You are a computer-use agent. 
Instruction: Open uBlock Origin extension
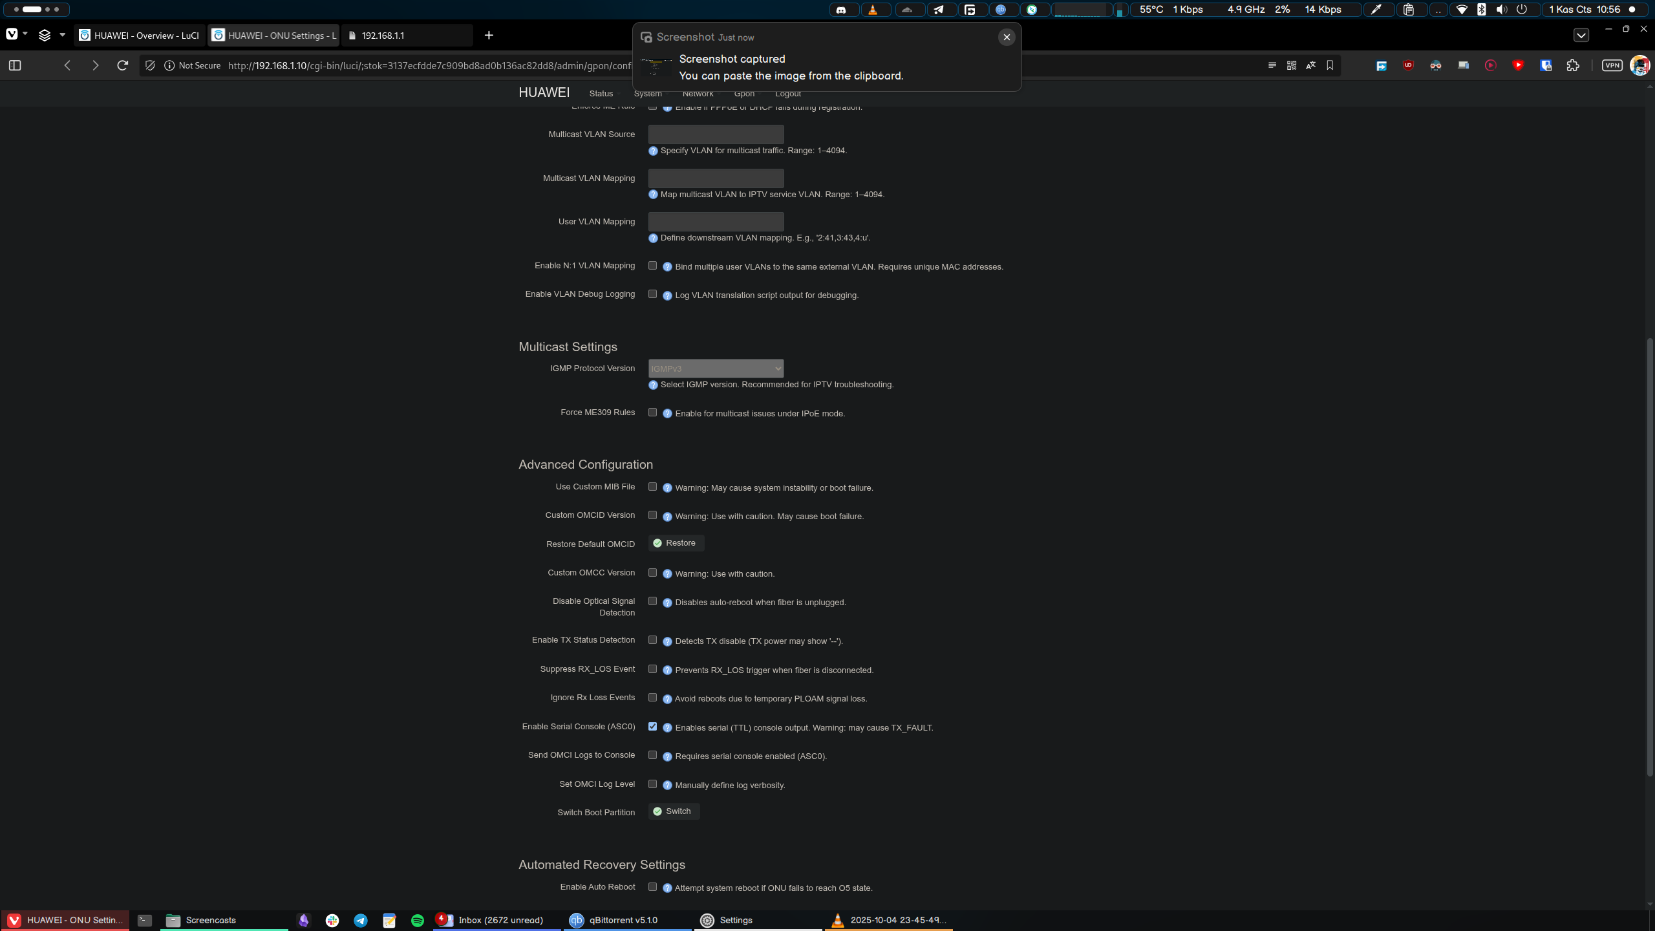pos(1408,65)
